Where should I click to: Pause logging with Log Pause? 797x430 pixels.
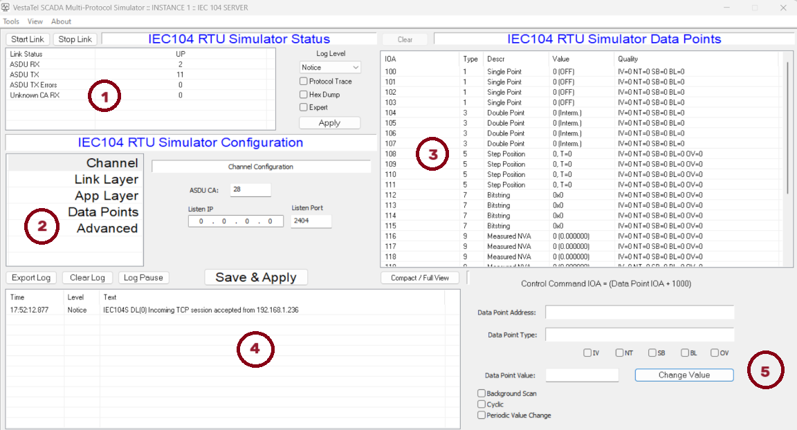click(x=143, y=277)
